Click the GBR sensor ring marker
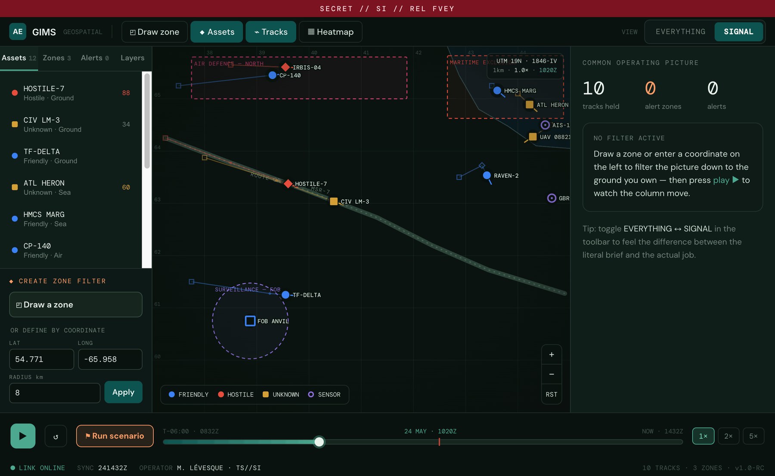Viewport: 775px width, 476px height. (552, 198)
